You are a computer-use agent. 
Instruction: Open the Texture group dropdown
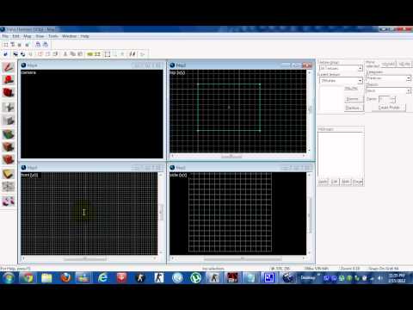[x=341, y=68]
